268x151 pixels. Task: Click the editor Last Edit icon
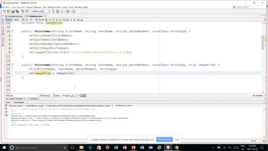tap(23, 20)
